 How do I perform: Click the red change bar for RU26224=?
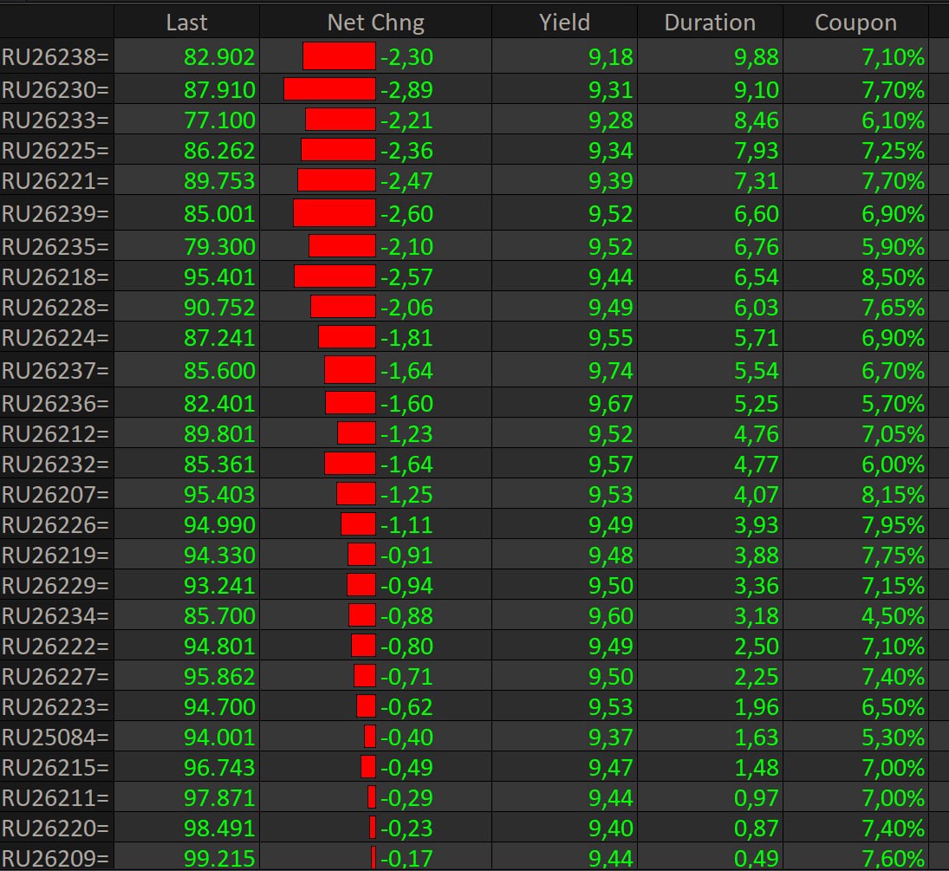click(347, 336)
